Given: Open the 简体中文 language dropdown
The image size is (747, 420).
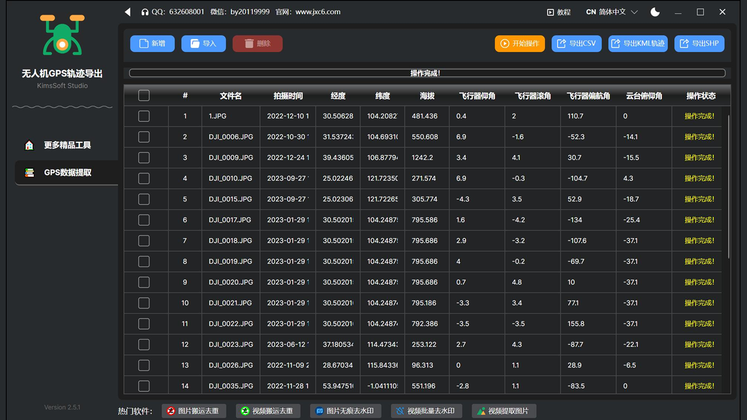Looking at the screenshot, I should pyautogui.click(x=612, y=12).
